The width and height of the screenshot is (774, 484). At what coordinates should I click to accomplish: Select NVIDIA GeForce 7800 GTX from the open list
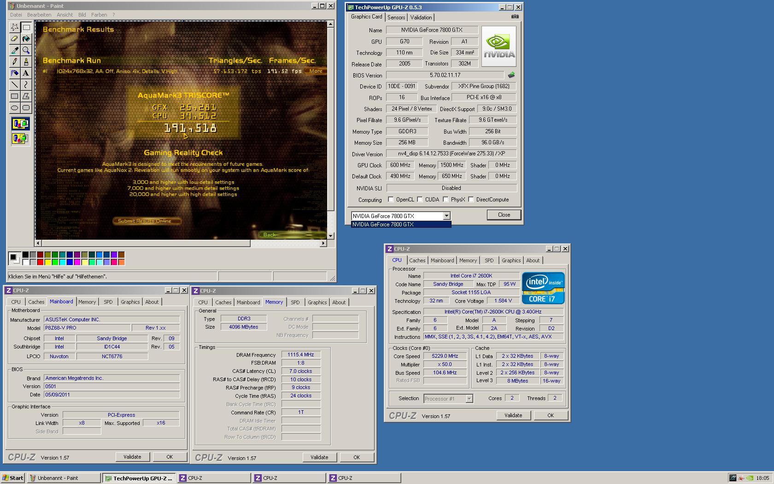tap(401, 224)
